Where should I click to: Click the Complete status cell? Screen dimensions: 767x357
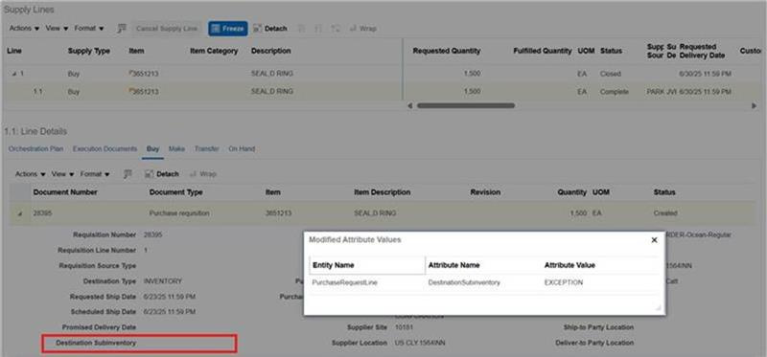(614, 91)
